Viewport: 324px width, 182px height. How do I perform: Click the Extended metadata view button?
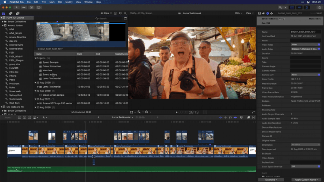[x=272, y=179]
